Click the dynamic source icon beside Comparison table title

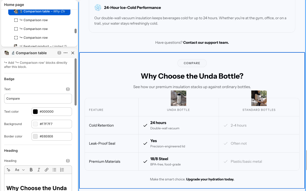(59, 53)
